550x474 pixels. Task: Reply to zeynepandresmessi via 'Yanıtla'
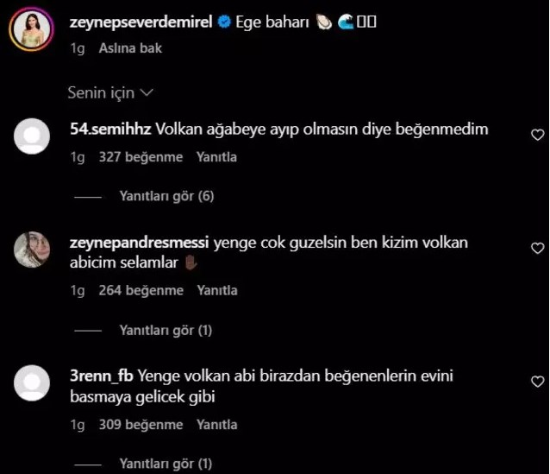coord(217,291)
